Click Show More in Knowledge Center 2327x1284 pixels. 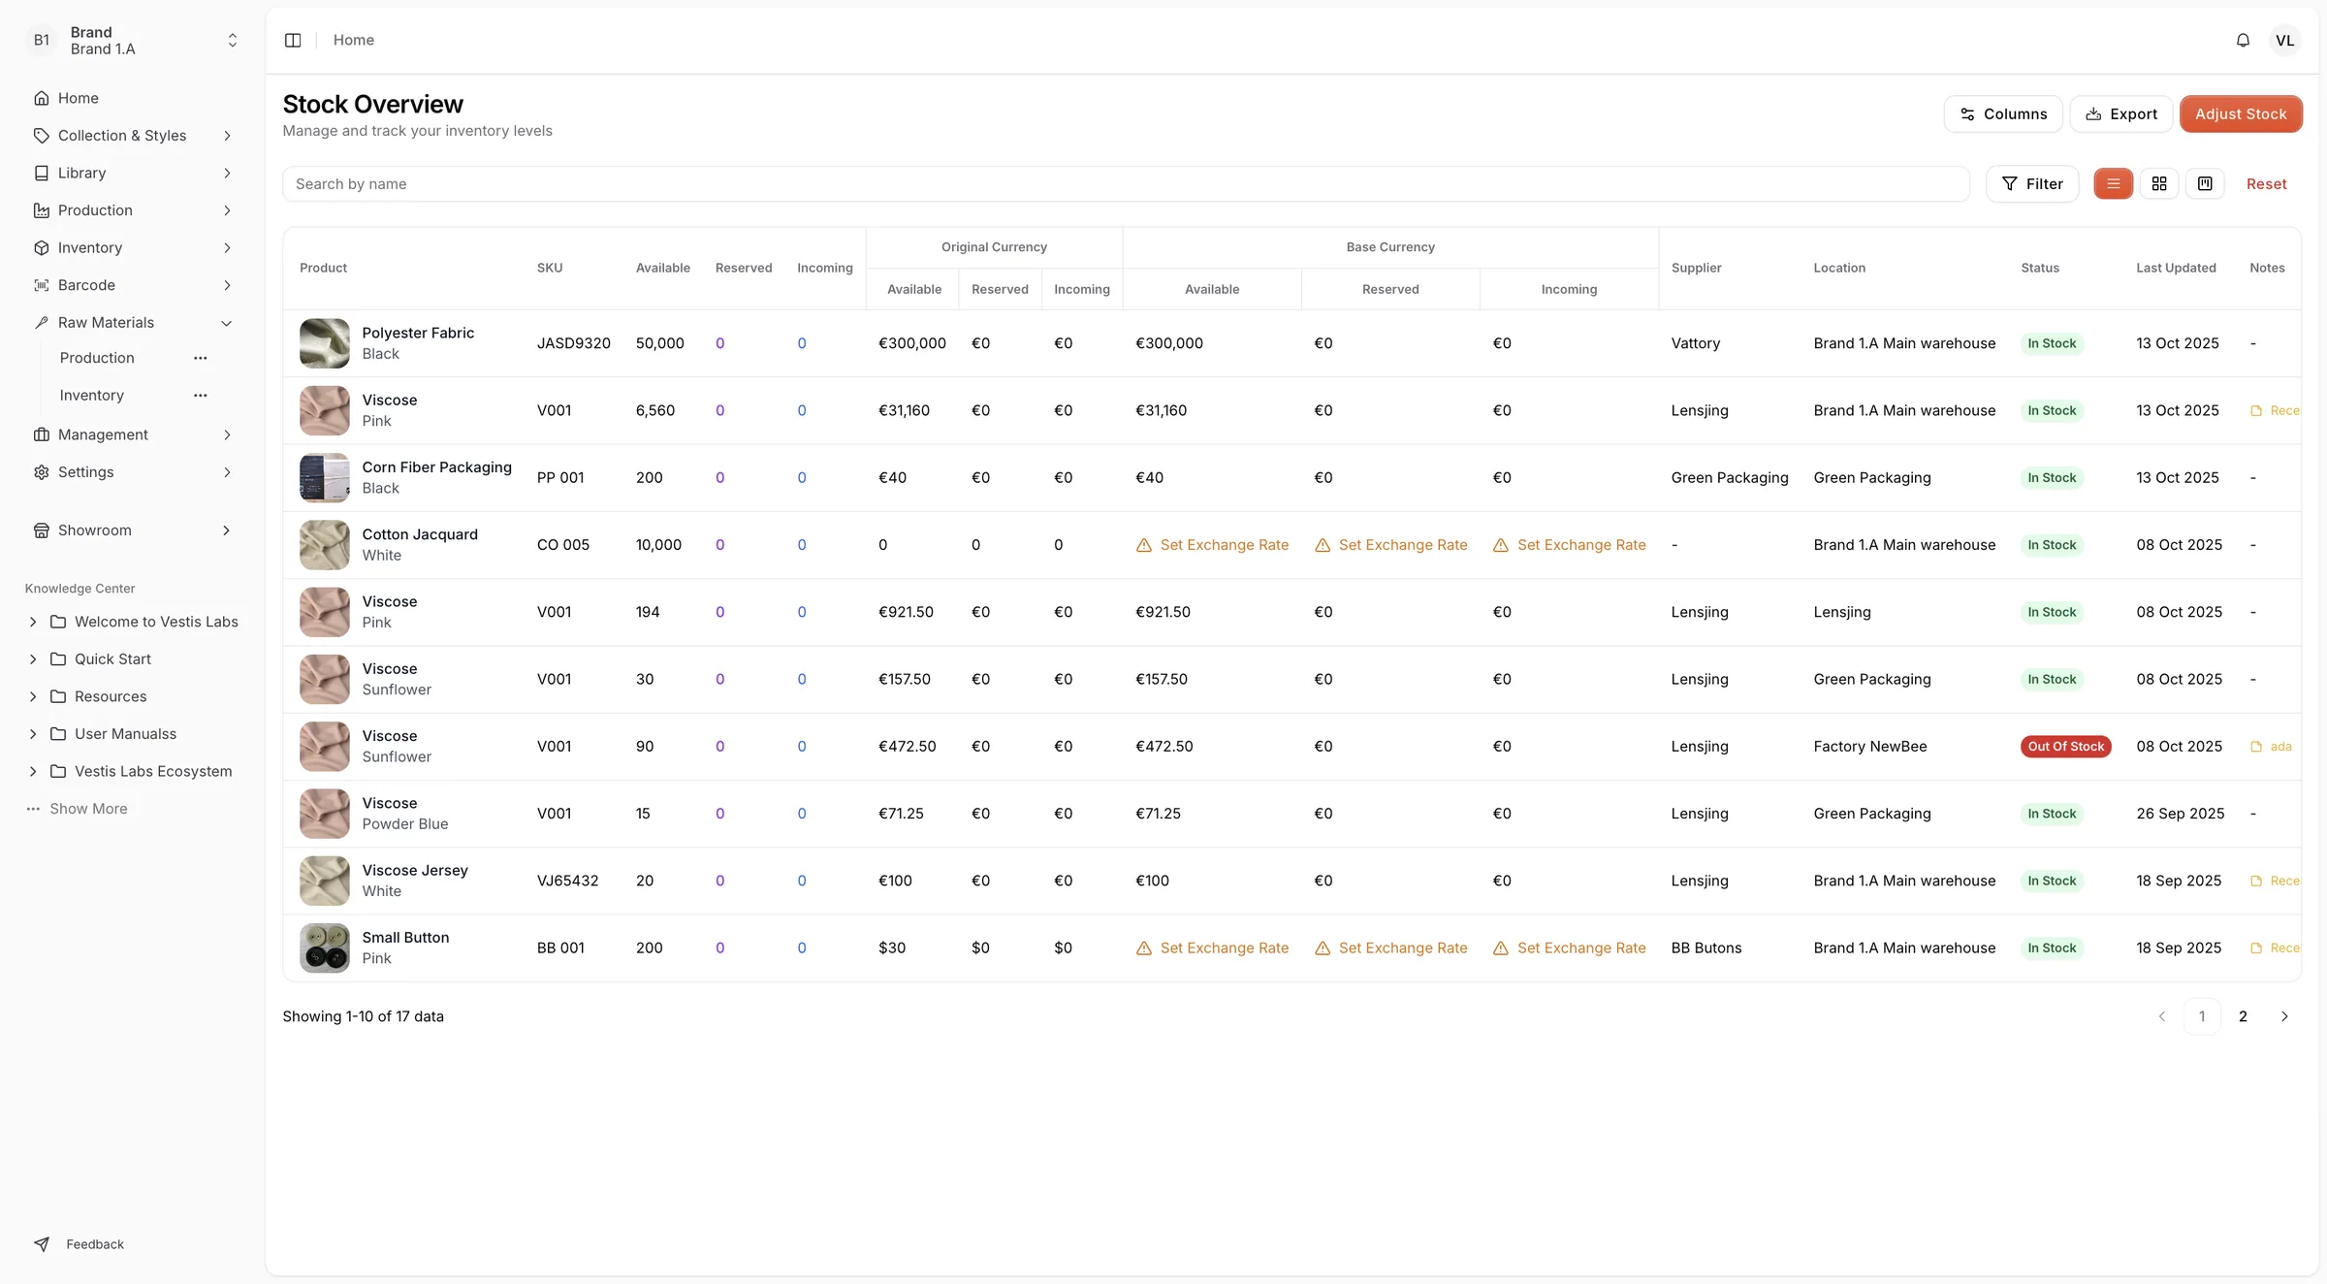[x=88, y=809]
